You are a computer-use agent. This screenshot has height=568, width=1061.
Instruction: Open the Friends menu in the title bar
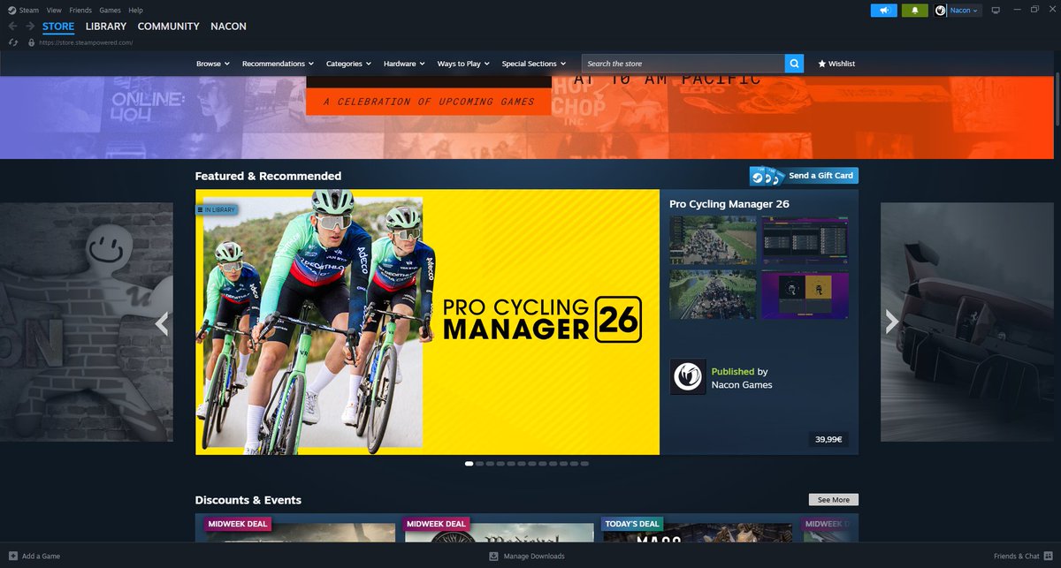click(80, 11)
